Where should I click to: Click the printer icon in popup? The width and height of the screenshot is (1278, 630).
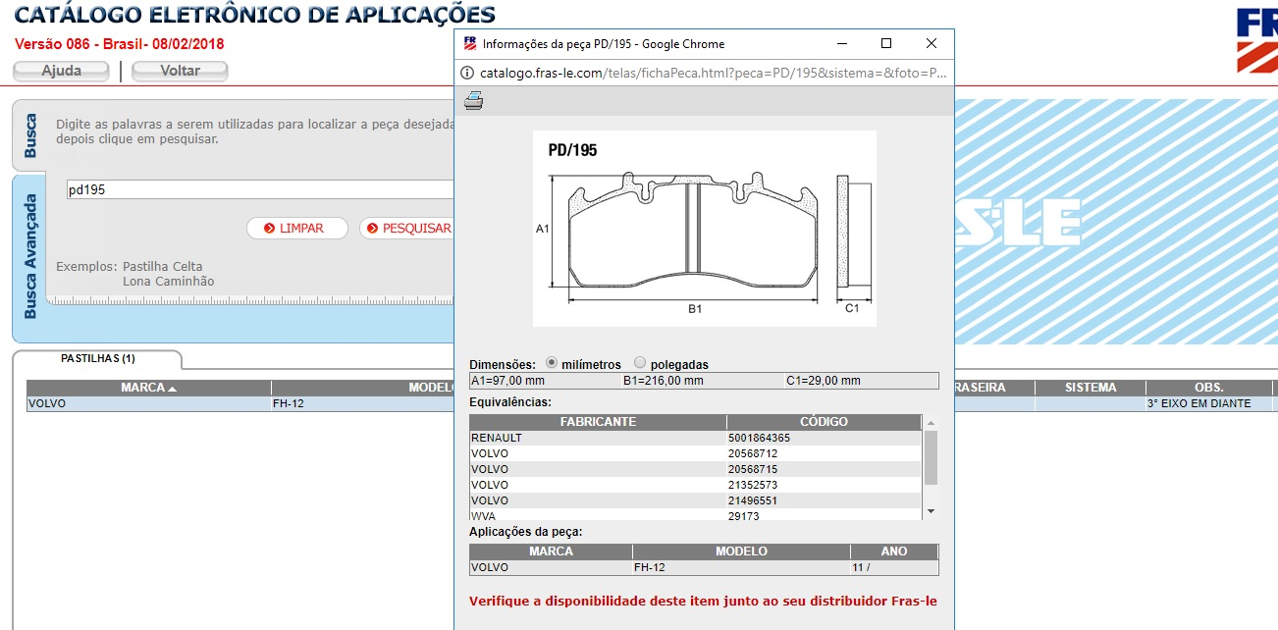474,101
